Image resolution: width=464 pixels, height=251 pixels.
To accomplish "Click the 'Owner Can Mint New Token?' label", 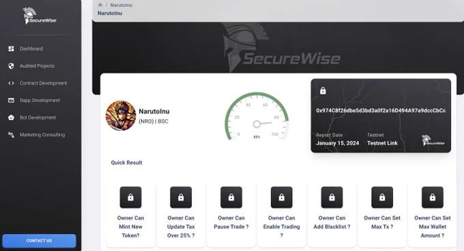I will [x=130, y=226].
